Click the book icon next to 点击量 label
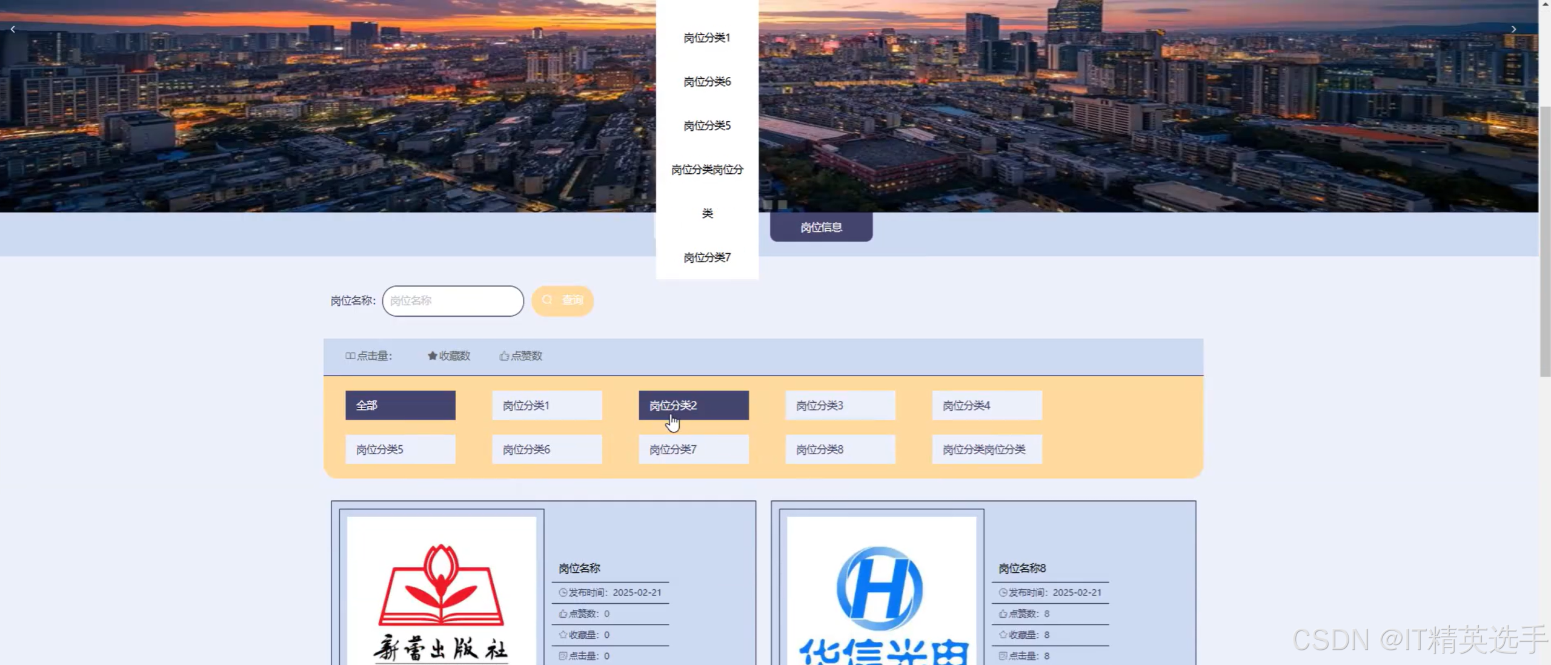The width and height of the screenshot is (1551, 665). 350,356
